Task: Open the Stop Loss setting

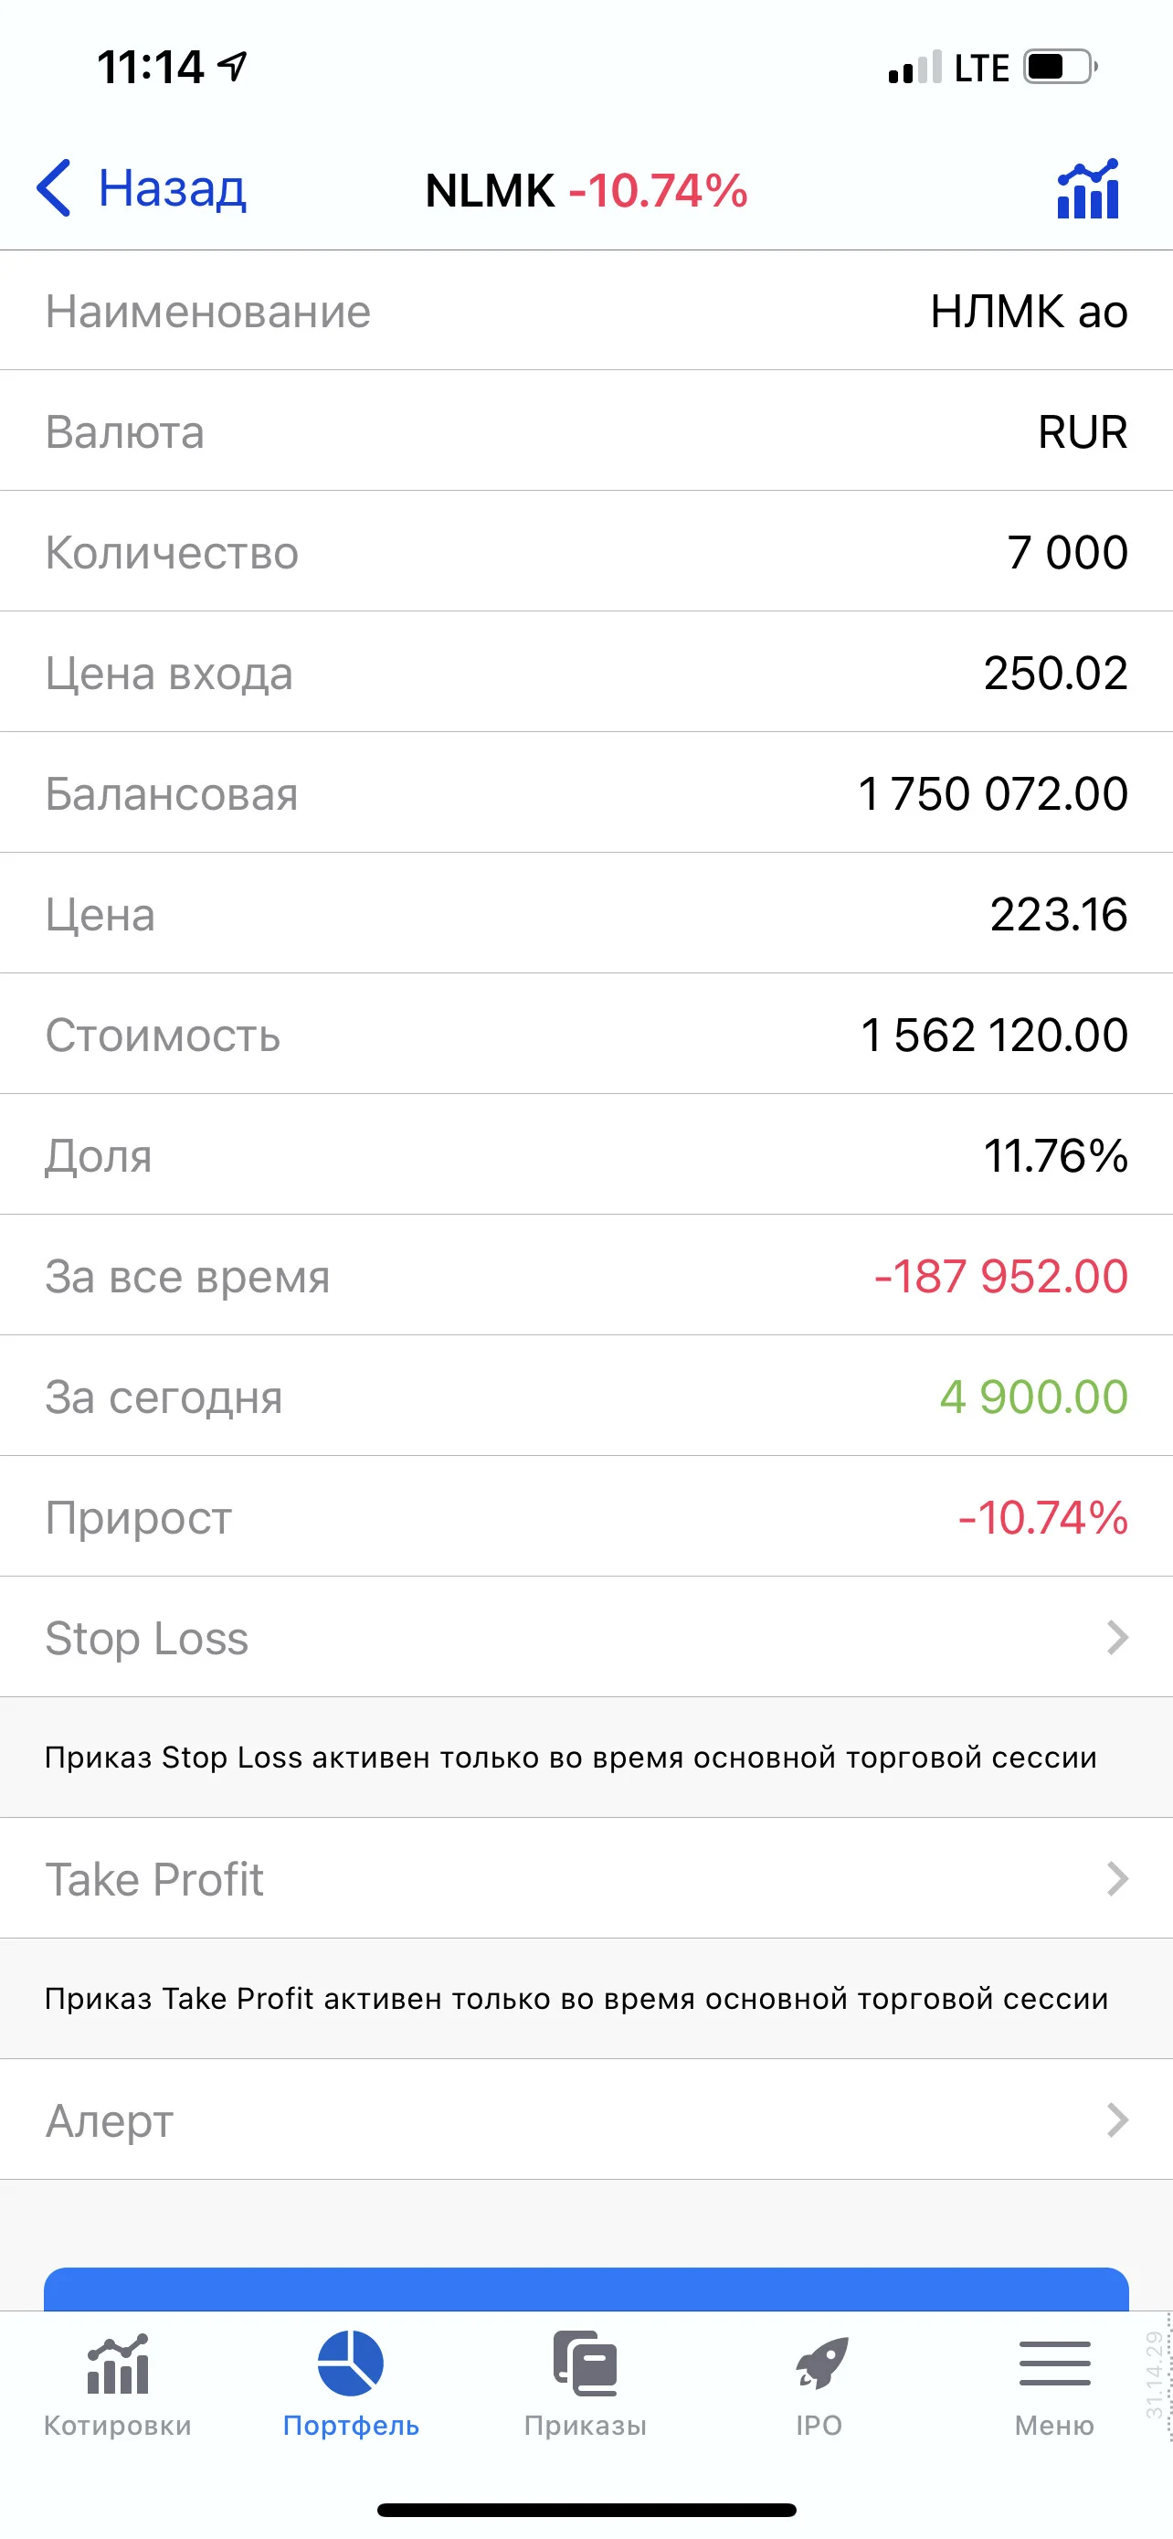Action: click(586, 1637)
